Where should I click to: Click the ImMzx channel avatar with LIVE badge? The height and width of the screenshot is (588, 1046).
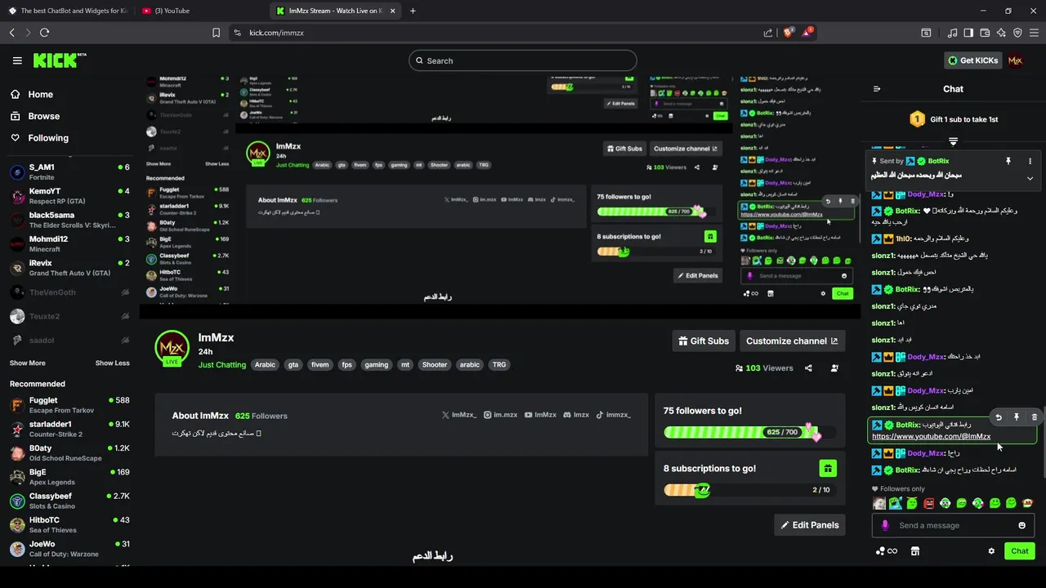[x=172, y=349]
